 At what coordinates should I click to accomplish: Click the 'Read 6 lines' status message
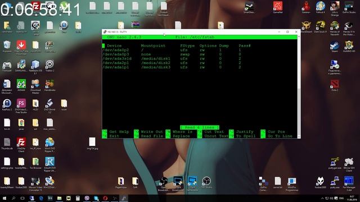click(x=200, y=127)
